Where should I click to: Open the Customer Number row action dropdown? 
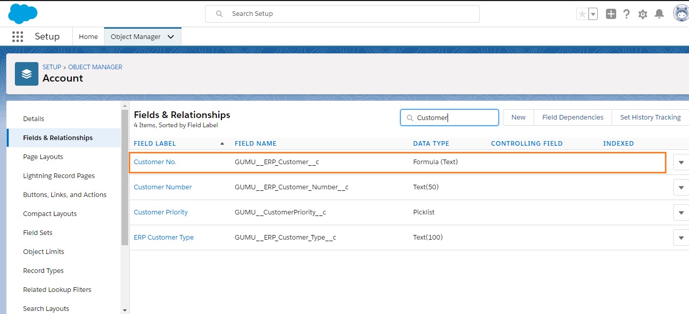click(x=681, y=187)
